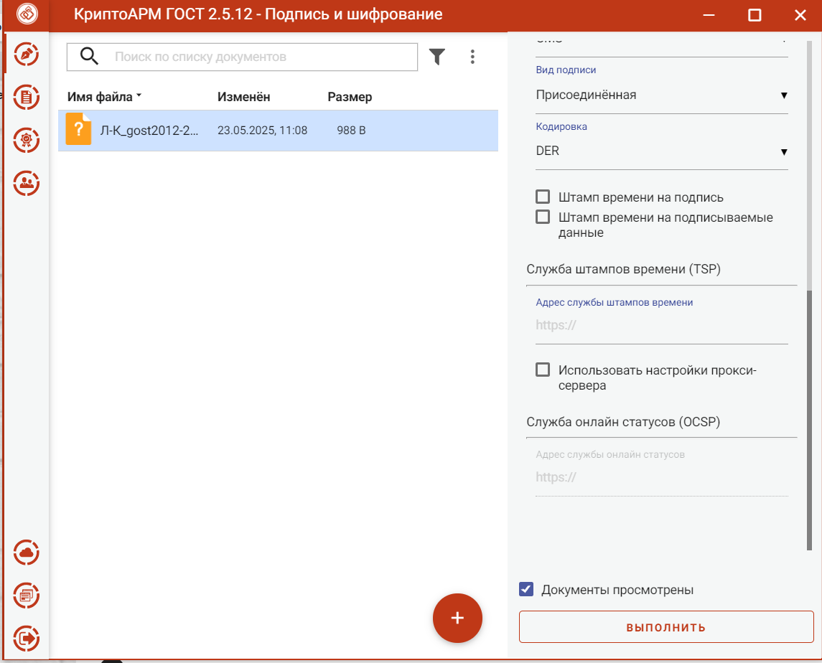Viewport: 822px width, 663px height.
Task: Open the document list filter icon
Action: [x=436, y=57]
